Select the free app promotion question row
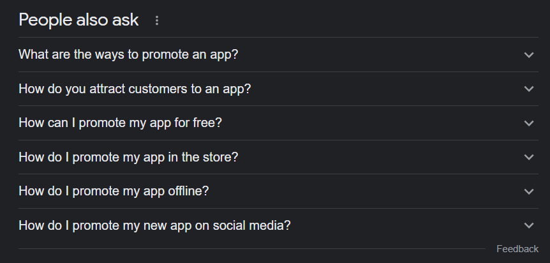This screenshot has height=263, width=550. point(278,123)
